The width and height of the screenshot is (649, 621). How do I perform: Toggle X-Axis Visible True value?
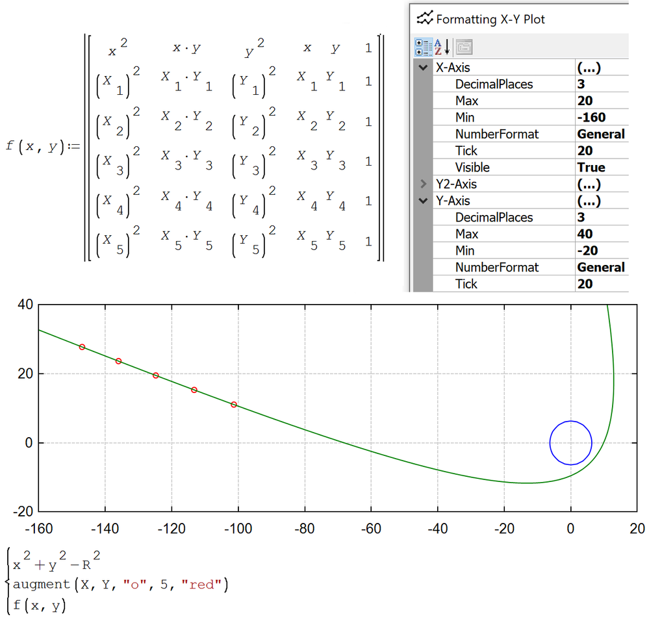pos(602,167)
